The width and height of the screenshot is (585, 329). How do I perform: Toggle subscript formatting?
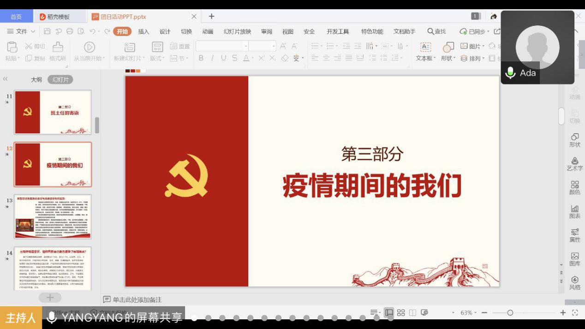point(272,58)
